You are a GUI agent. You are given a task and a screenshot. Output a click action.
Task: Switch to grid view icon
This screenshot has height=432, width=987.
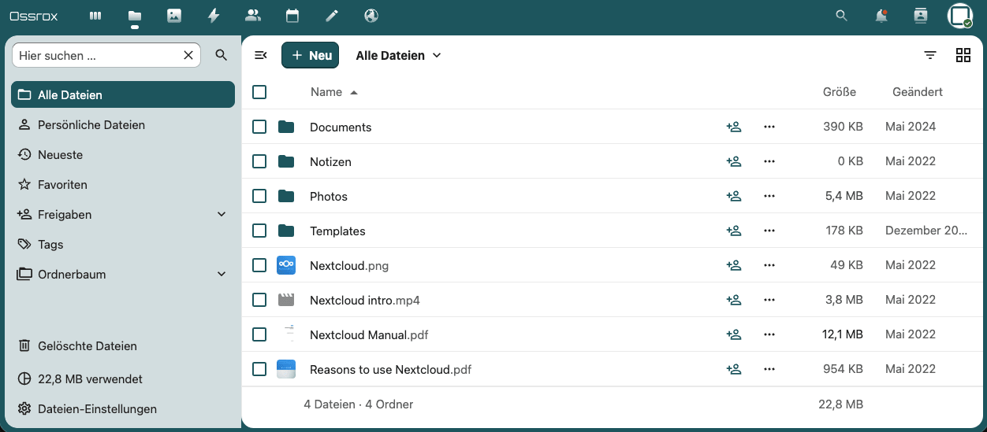pos(963,55)
